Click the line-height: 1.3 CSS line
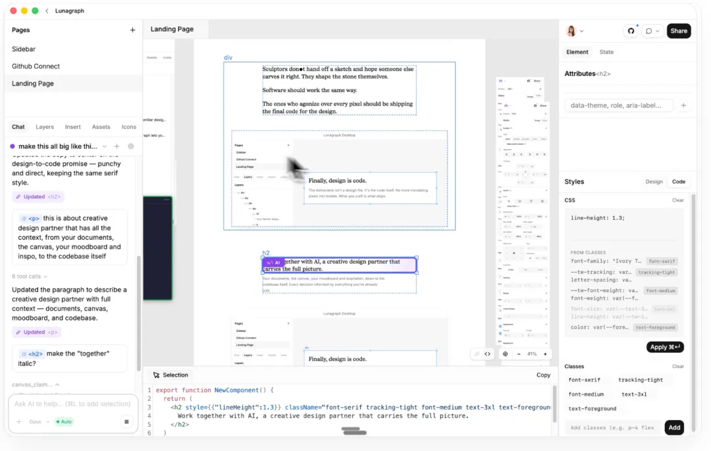Viewport: 711px width, 451px height. (x=598, y=218)
